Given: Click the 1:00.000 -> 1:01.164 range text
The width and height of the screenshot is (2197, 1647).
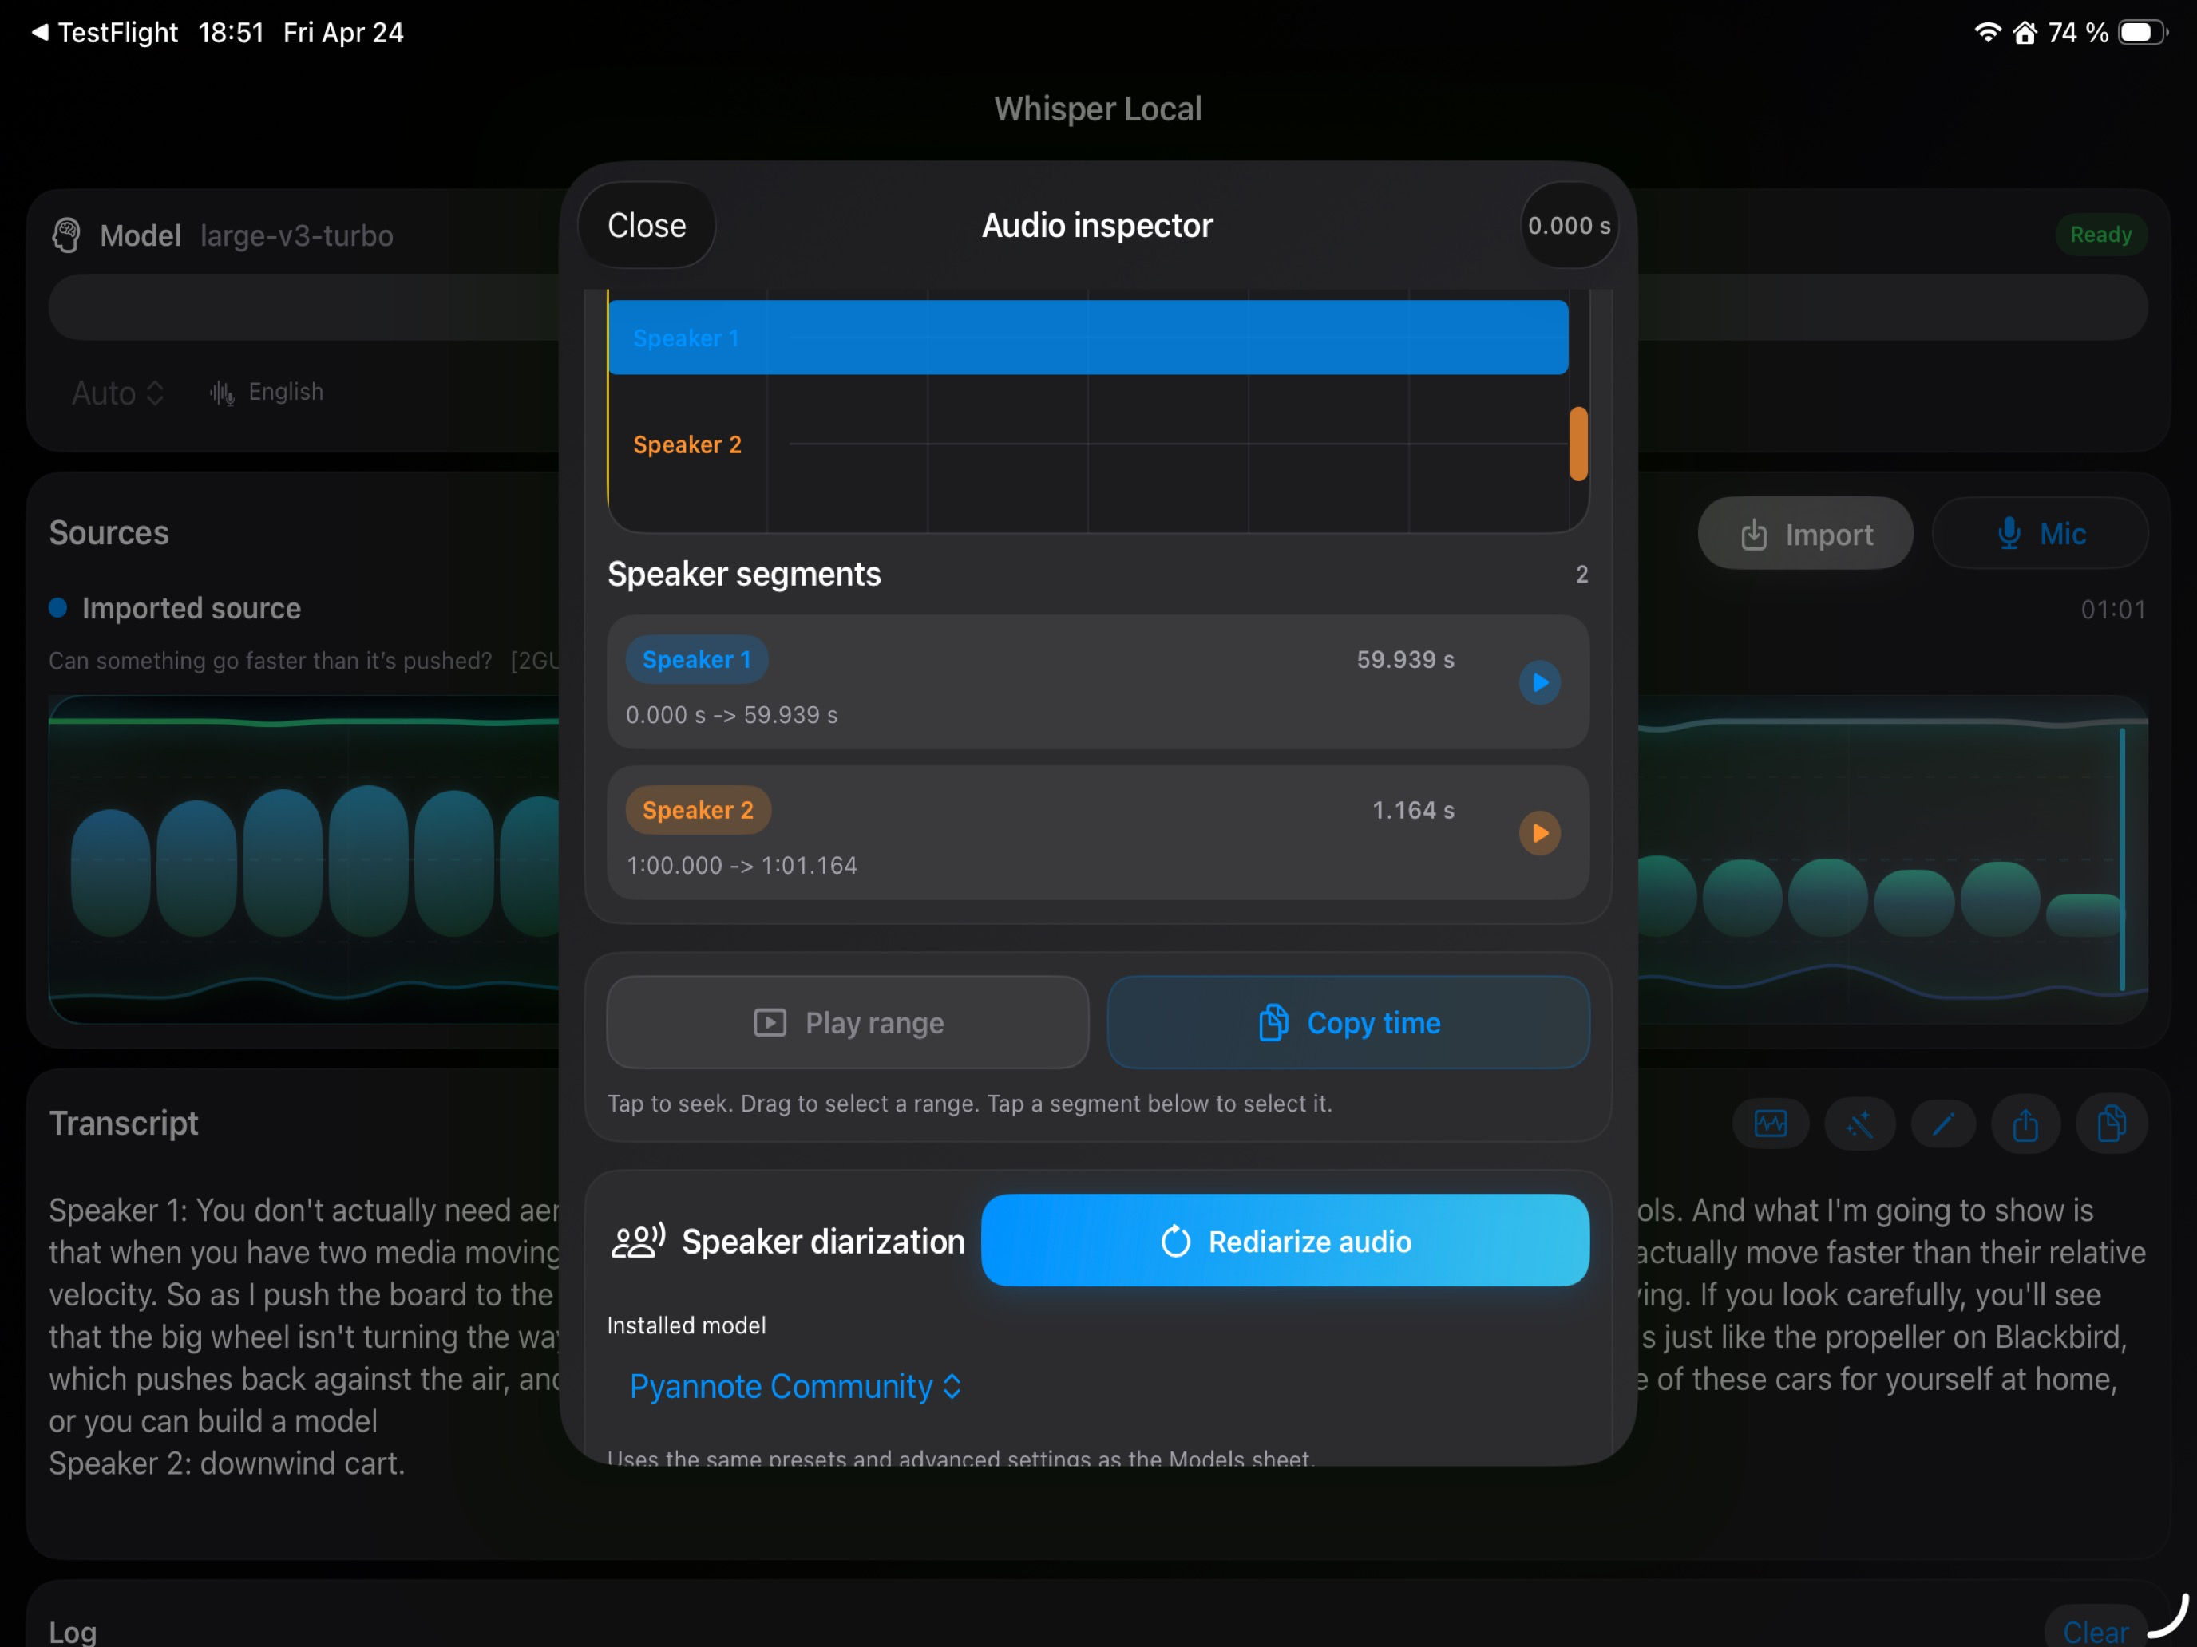Looking at the screenshot, I should click(x=741, y=866).
